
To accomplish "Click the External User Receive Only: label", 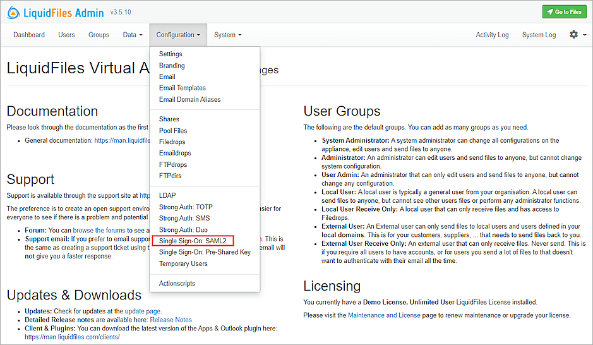I will coord(364,244).
